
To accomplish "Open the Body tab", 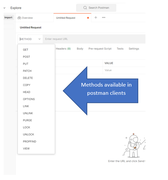I will click(x=80, y=49).
